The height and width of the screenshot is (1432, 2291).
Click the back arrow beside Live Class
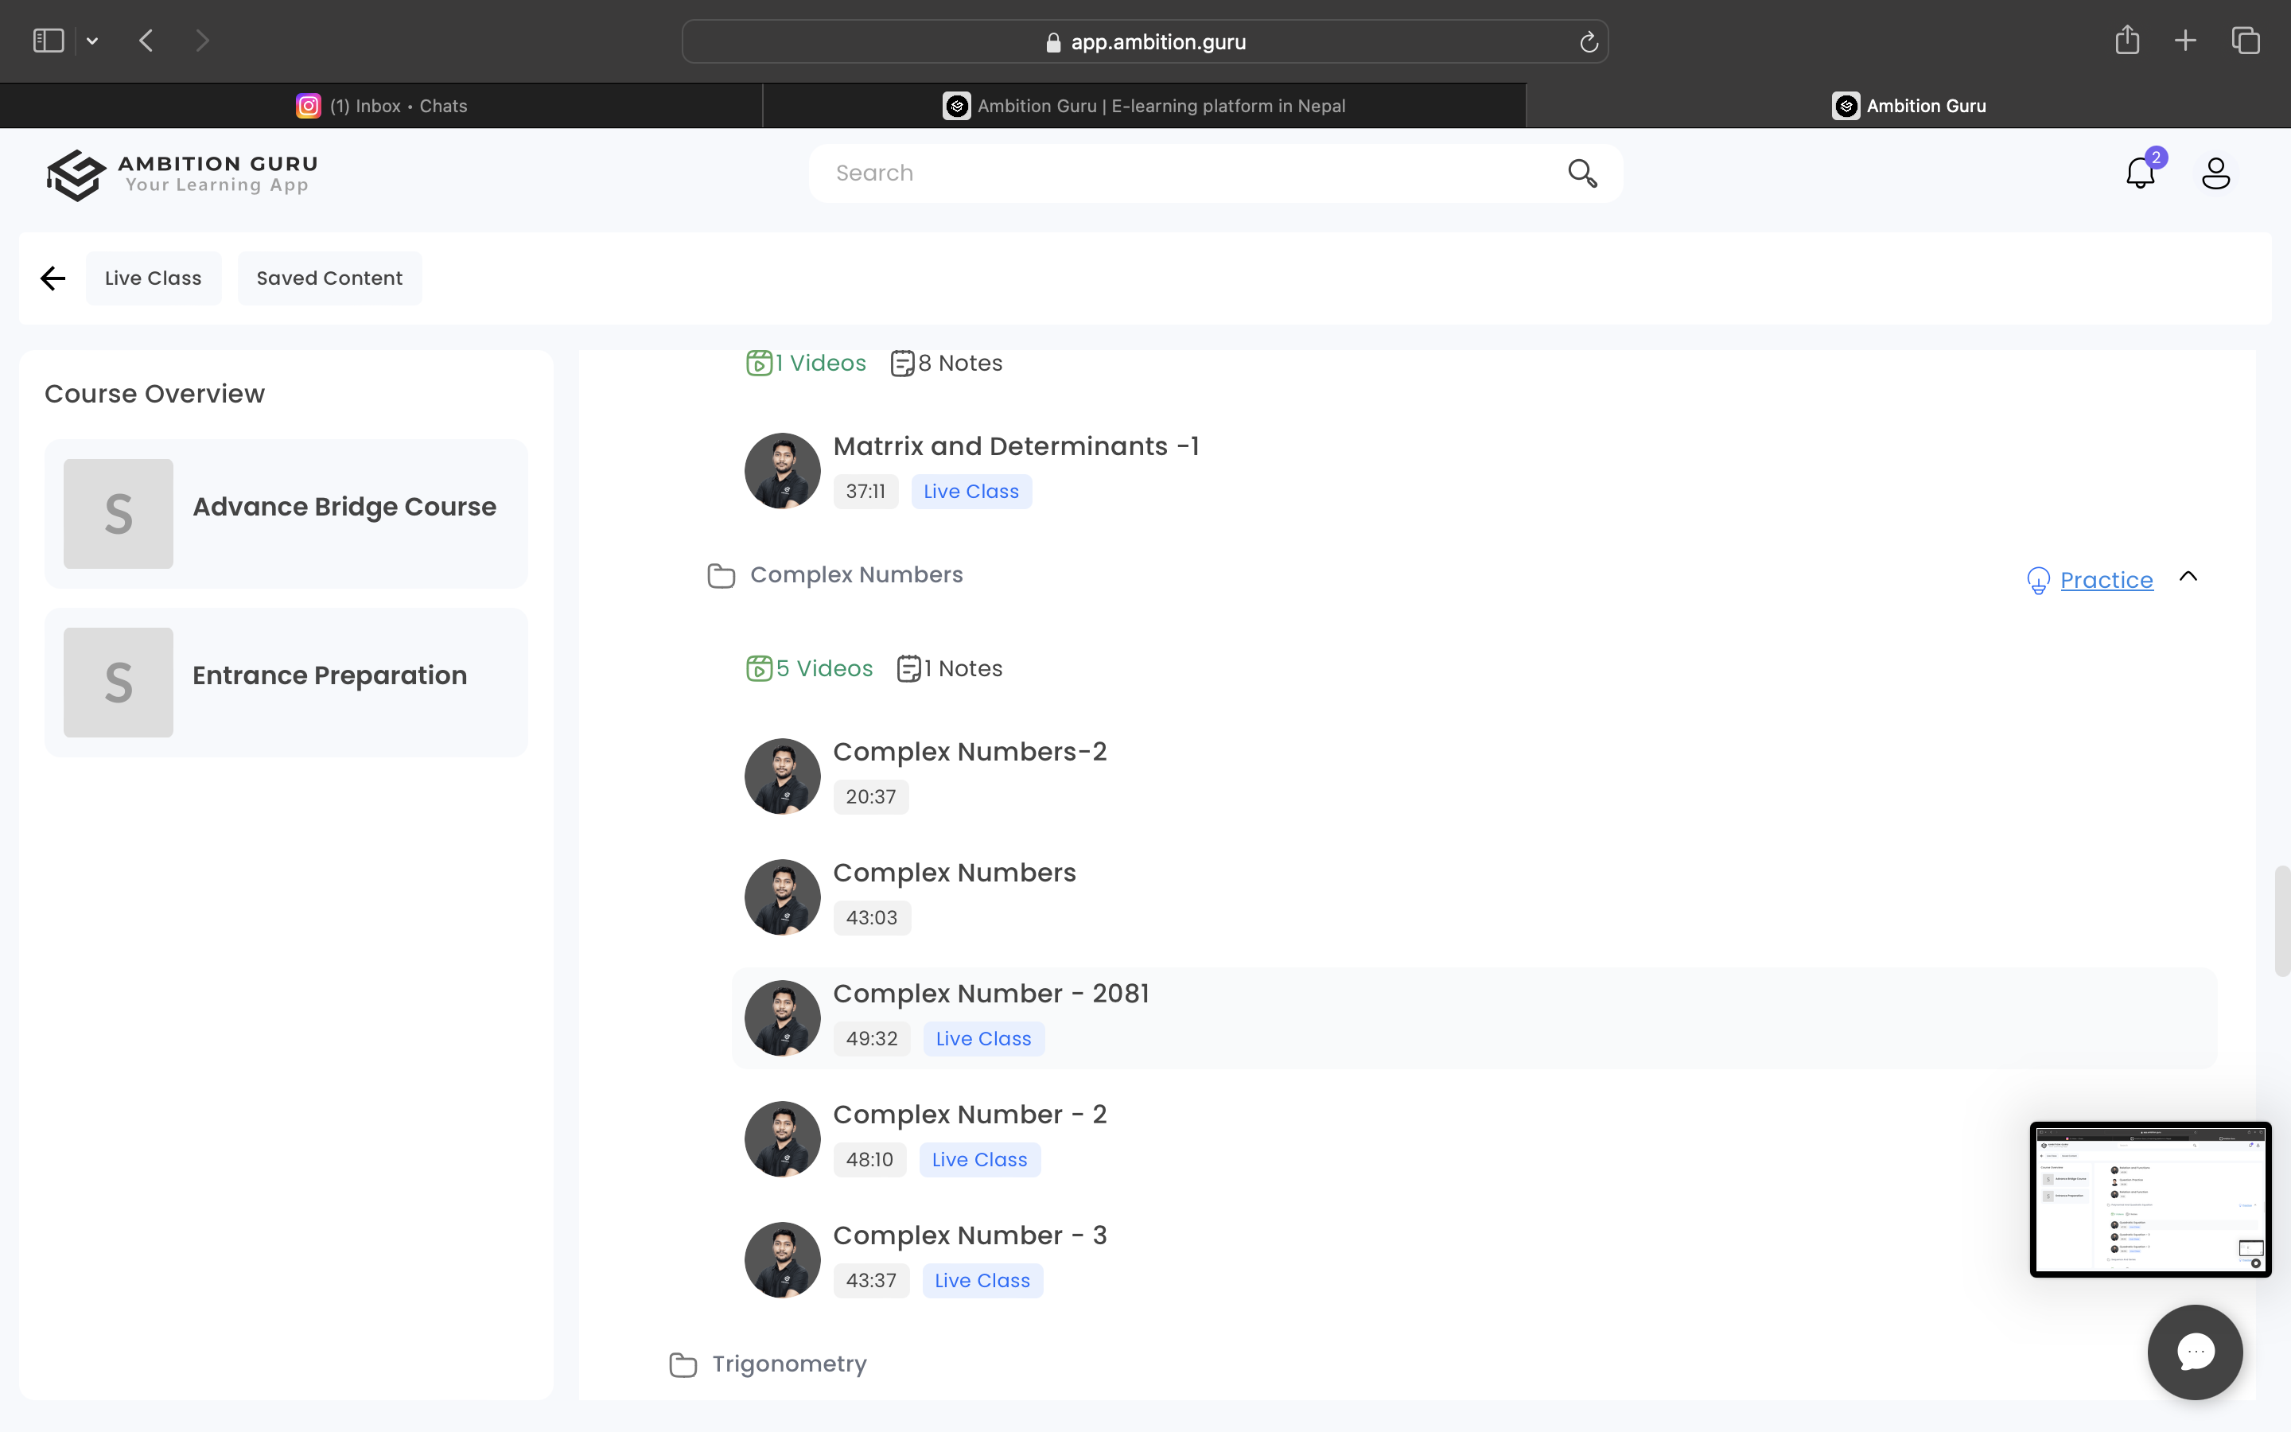tap(53, 278)
